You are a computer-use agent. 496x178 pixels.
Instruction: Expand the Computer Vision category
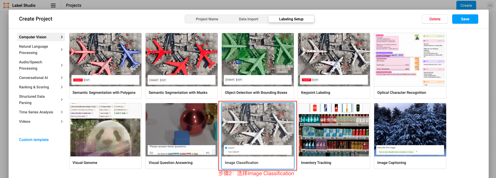41,37
